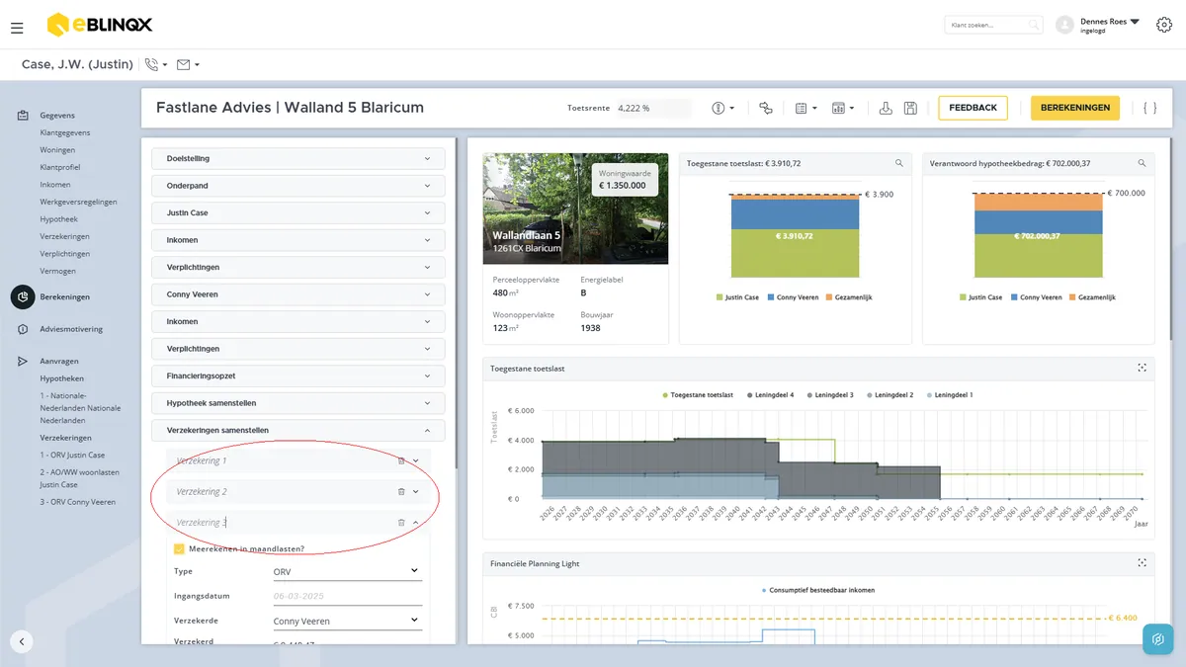Collapse the Verzekeringen samenstellen section

[x=298, y=430]
